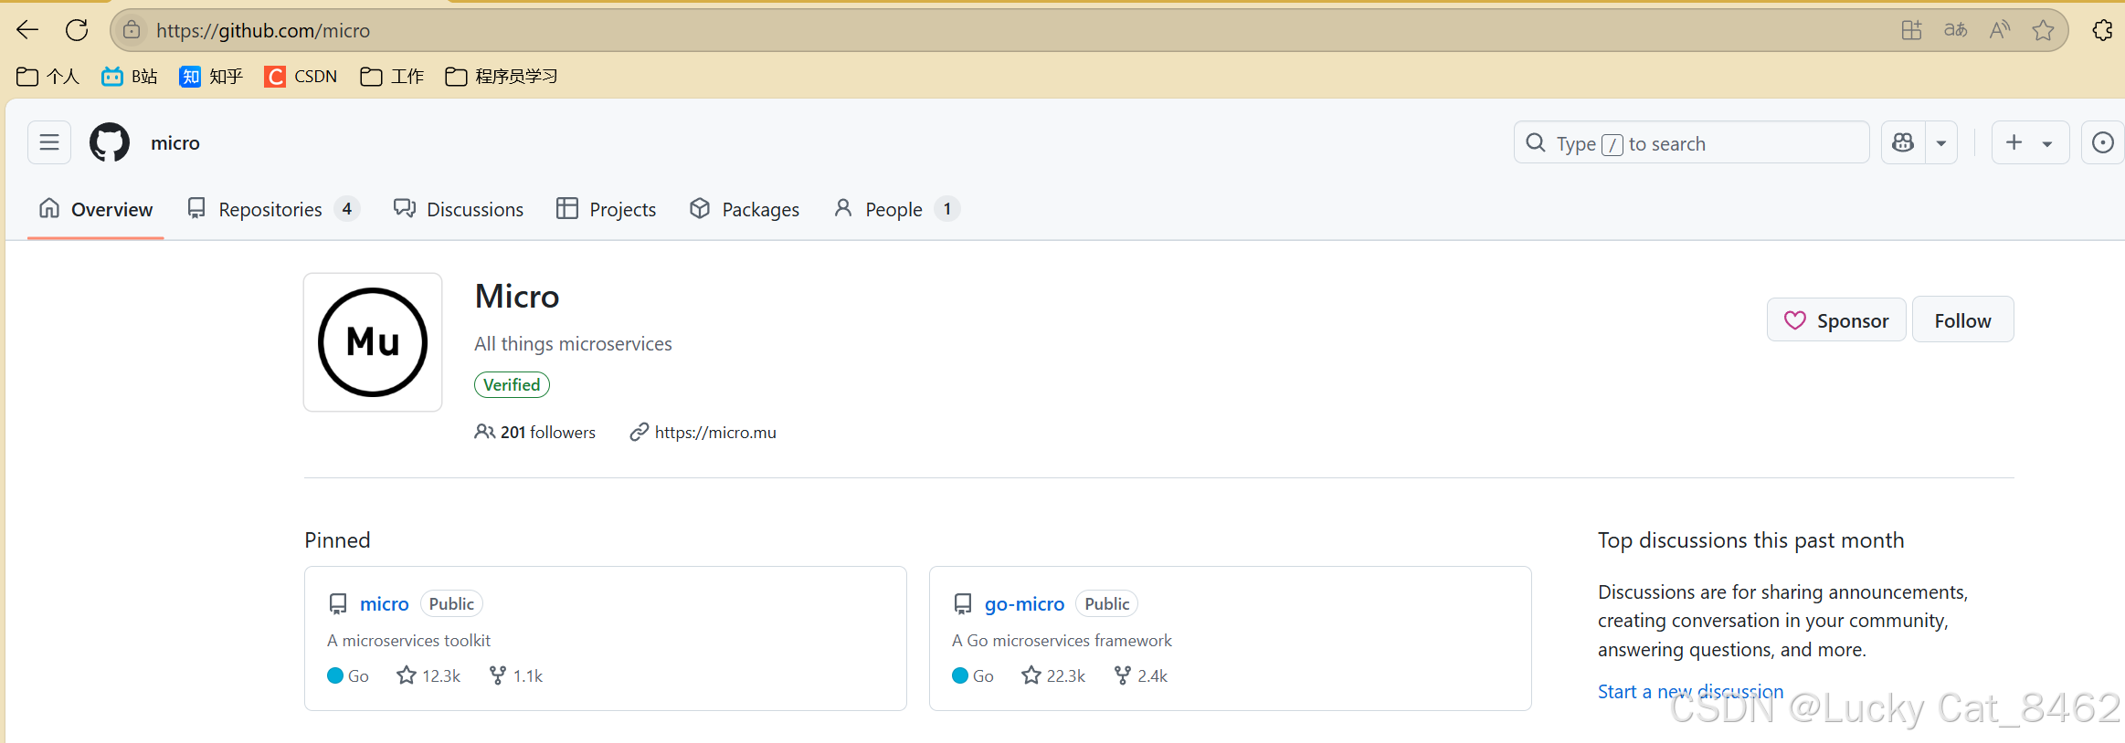Open the Packages tab
This screenshot has width=2125, height=743.
point(745,209)
